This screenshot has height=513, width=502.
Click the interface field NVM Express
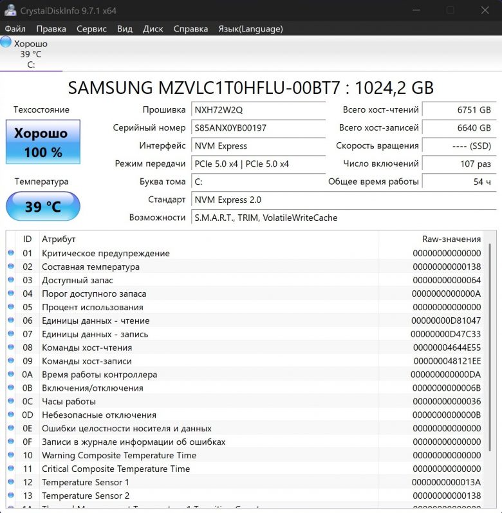(x=258, y=146)
